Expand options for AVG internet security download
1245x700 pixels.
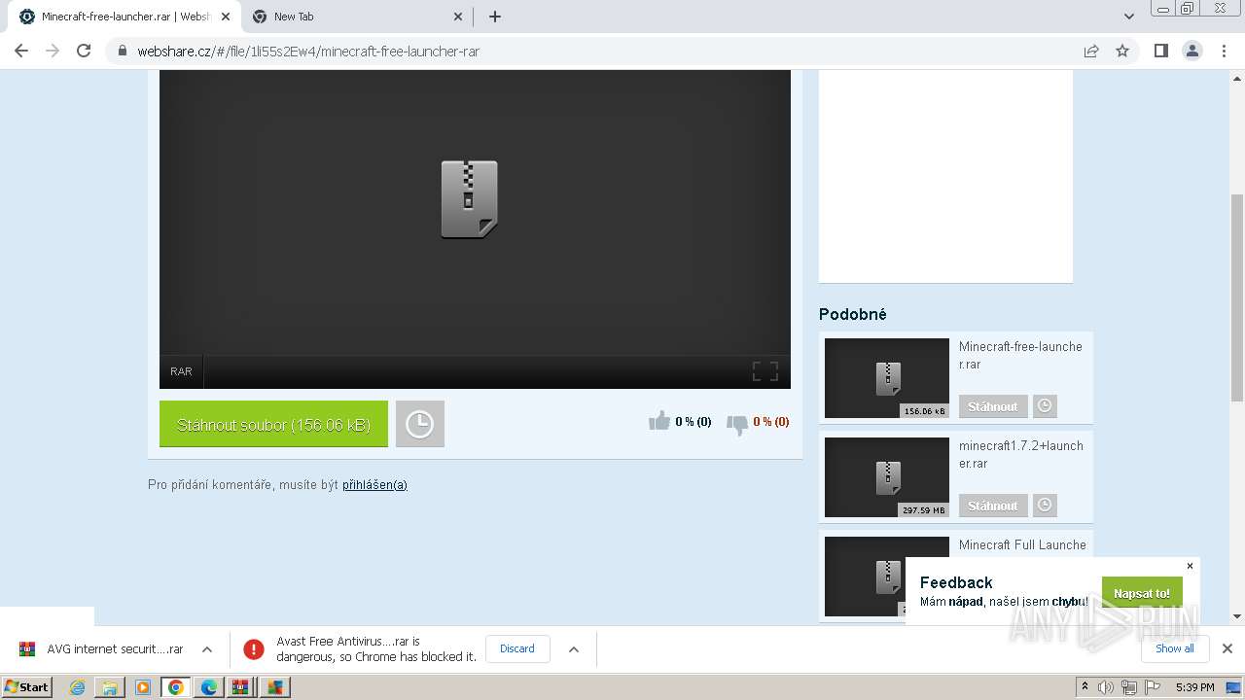(x=207, y=648)
